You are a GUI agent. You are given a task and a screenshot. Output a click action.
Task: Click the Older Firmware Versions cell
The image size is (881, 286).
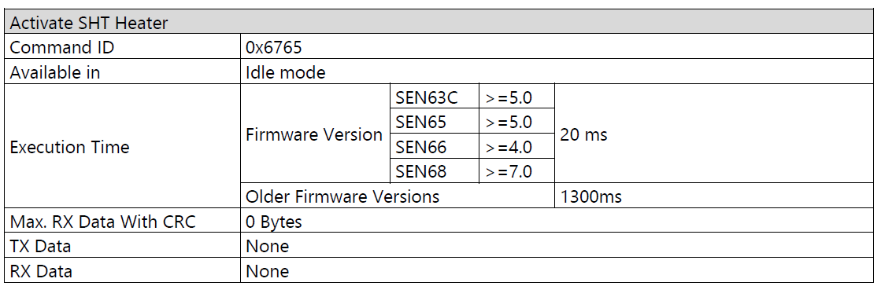pos(398,196)
